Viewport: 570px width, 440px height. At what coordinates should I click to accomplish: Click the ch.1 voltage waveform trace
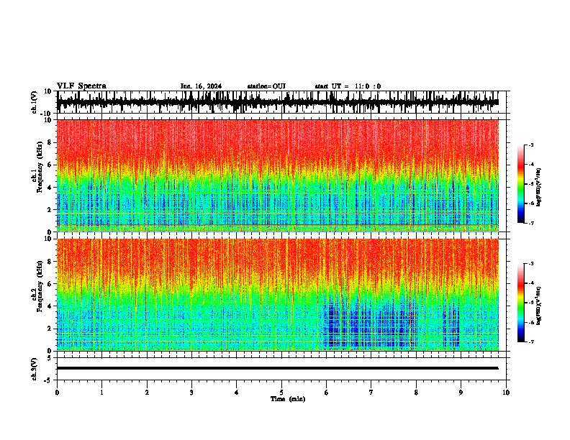(x=277, y=102)
